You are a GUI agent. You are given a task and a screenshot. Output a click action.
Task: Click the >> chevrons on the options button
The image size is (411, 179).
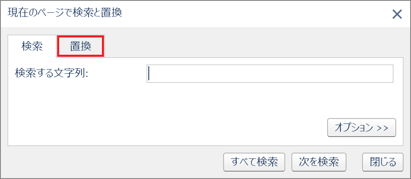[382, 128]
